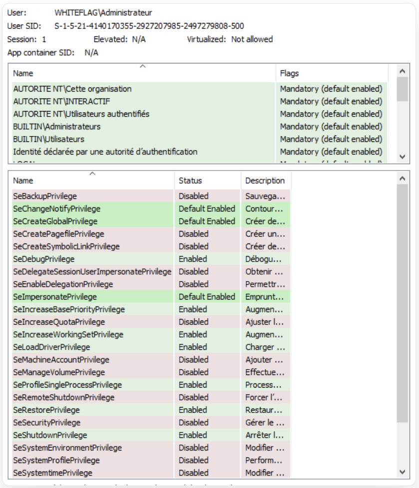Sort groups by Flags column header
Viewport: 419px width, 488px height.
(x=289, y=73)
